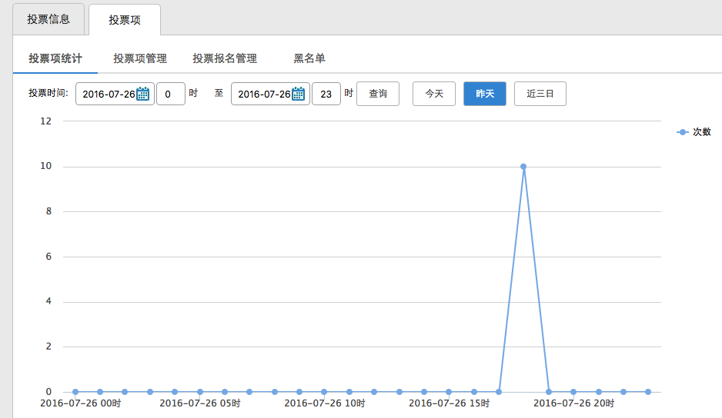Focus the start date field 2016-07-26

coord(108,95)
